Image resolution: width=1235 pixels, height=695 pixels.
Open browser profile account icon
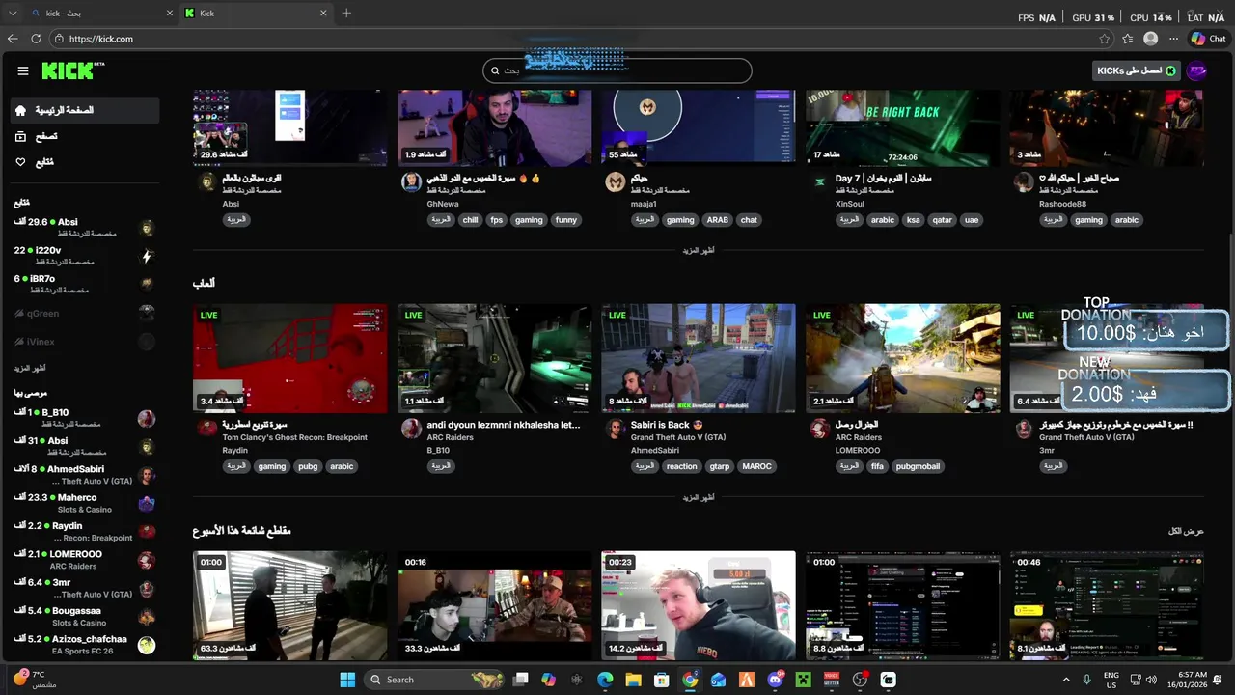tap(1150, 39)
